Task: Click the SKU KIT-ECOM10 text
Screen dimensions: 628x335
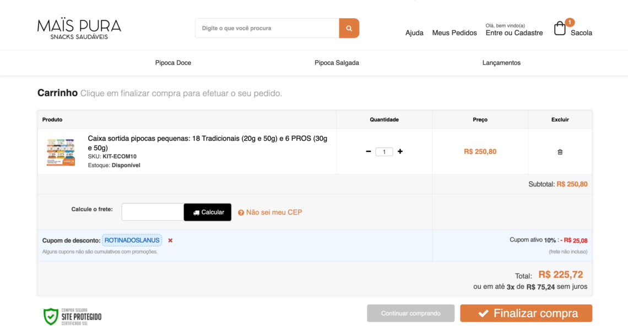Action: [x=112, y=156]
